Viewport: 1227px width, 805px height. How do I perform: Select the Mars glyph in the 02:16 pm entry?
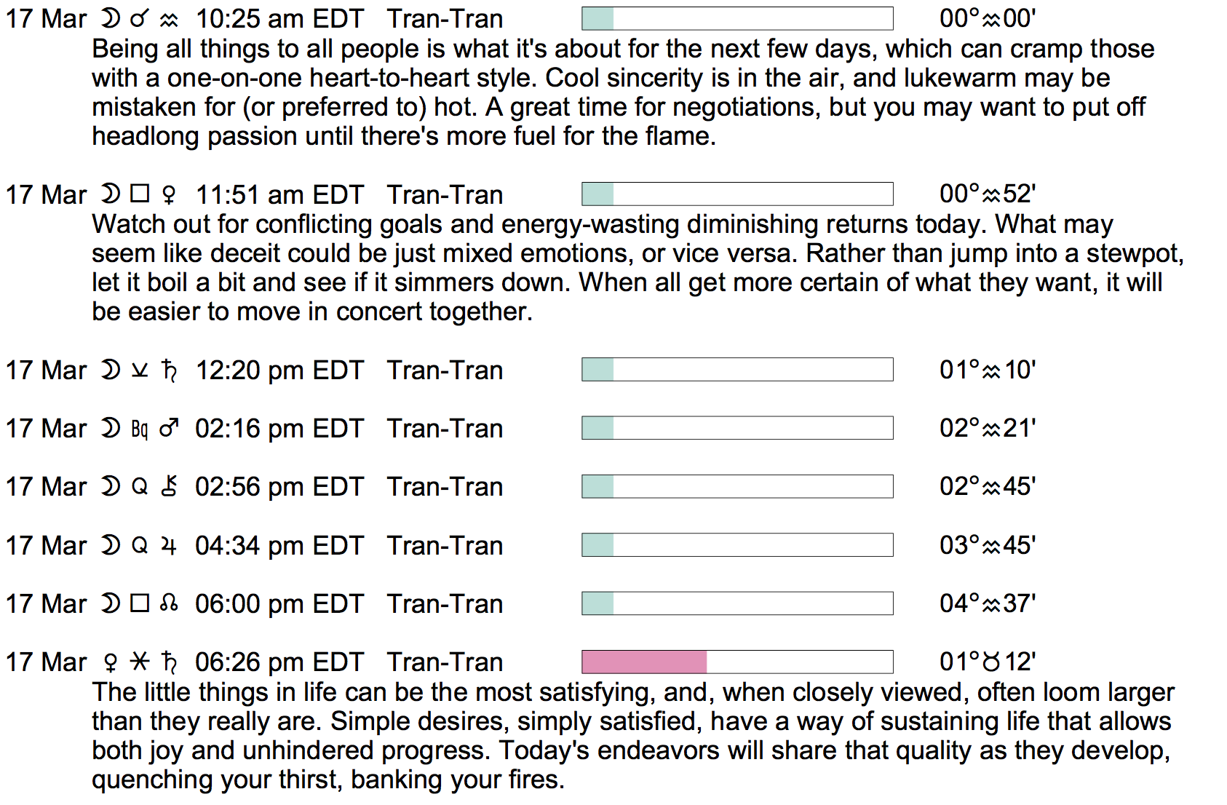click(x=169, y=429)
